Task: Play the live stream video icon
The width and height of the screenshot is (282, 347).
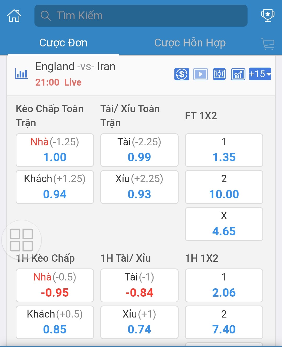Action: pyautogui.click(x=200, y=74)
